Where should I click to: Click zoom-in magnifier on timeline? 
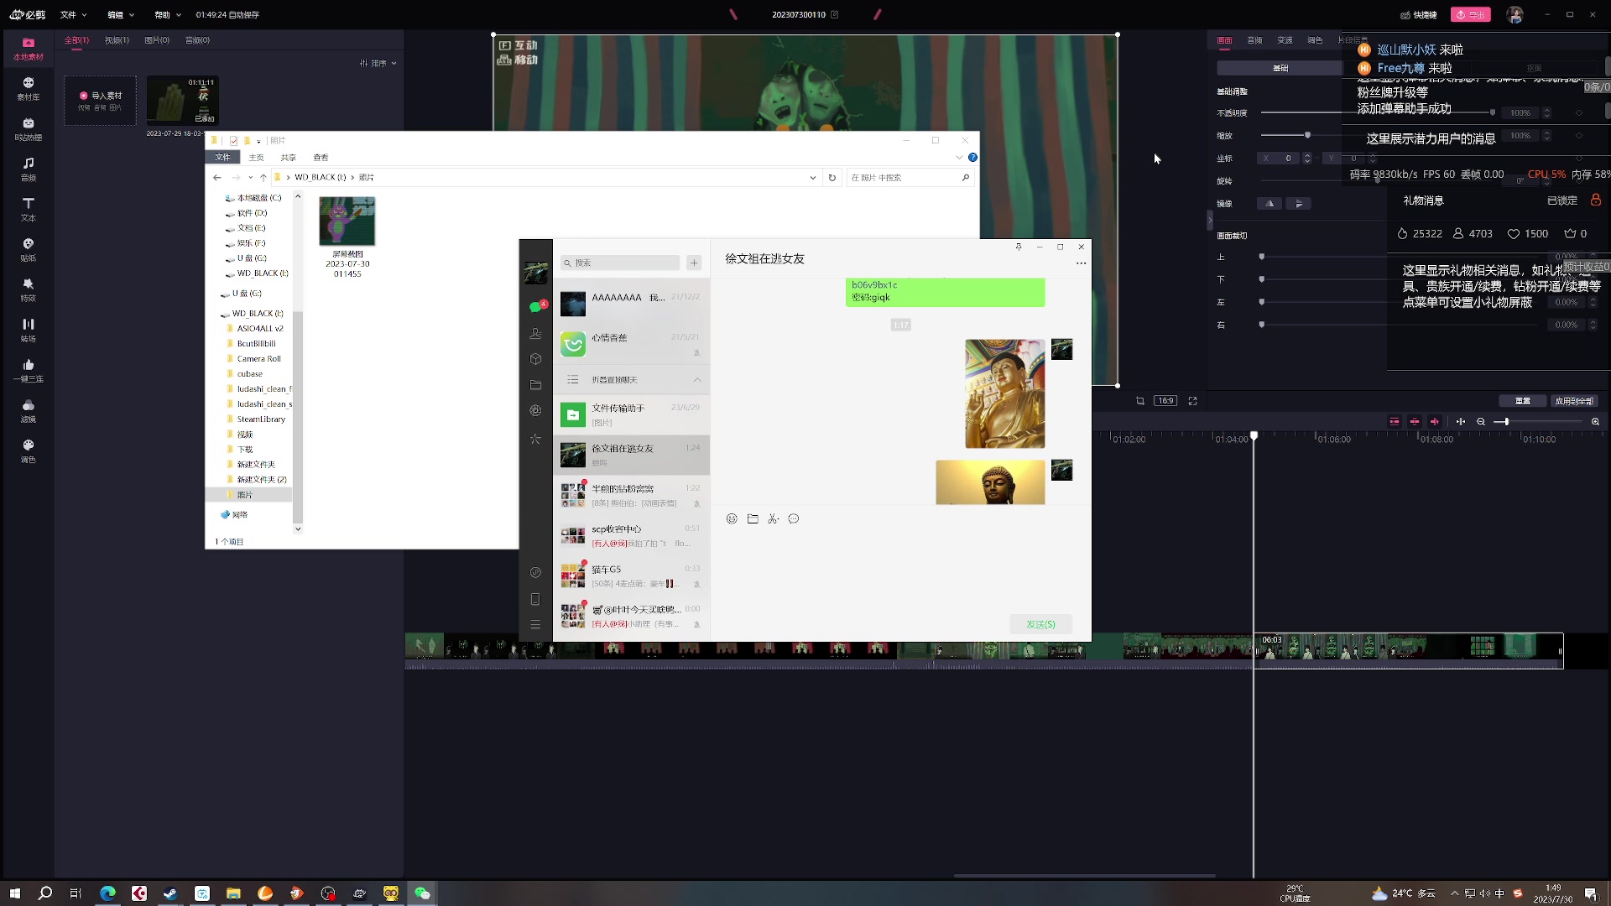pyautogui.click(x=1595, y=422)
